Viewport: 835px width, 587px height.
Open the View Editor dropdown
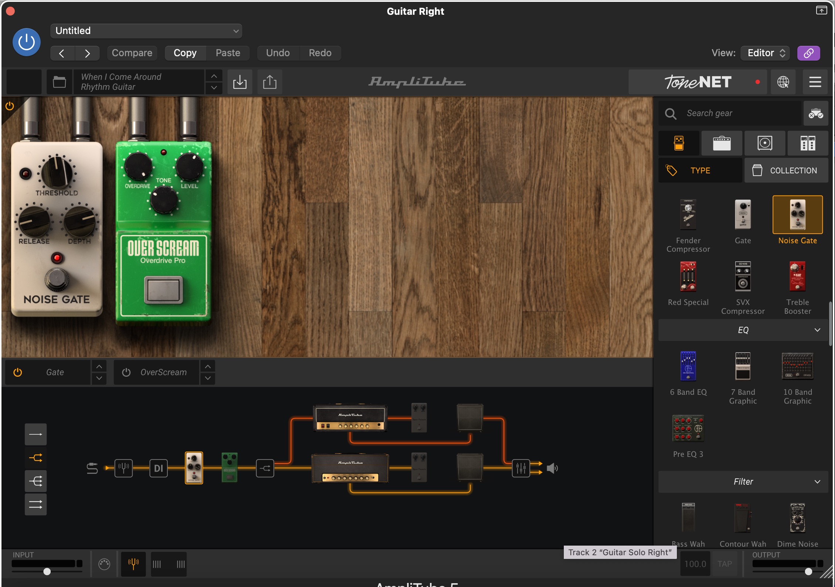tap(765, 53)
